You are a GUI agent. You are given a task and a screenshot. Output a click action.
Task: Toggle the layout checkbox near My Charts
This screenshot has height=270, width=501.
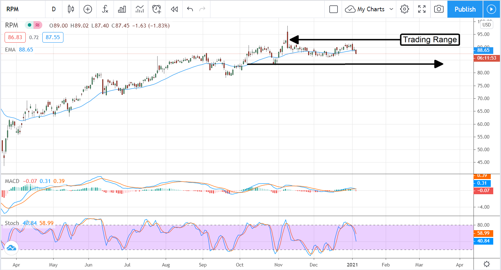click(333, 9)
